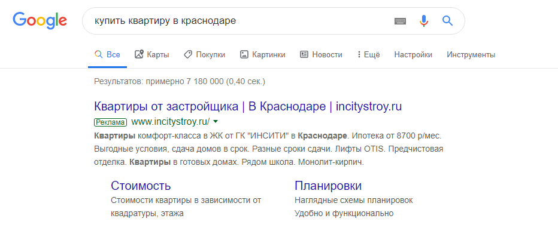
Task: Switch to the Покупки tab
Action: pos(204,55)
